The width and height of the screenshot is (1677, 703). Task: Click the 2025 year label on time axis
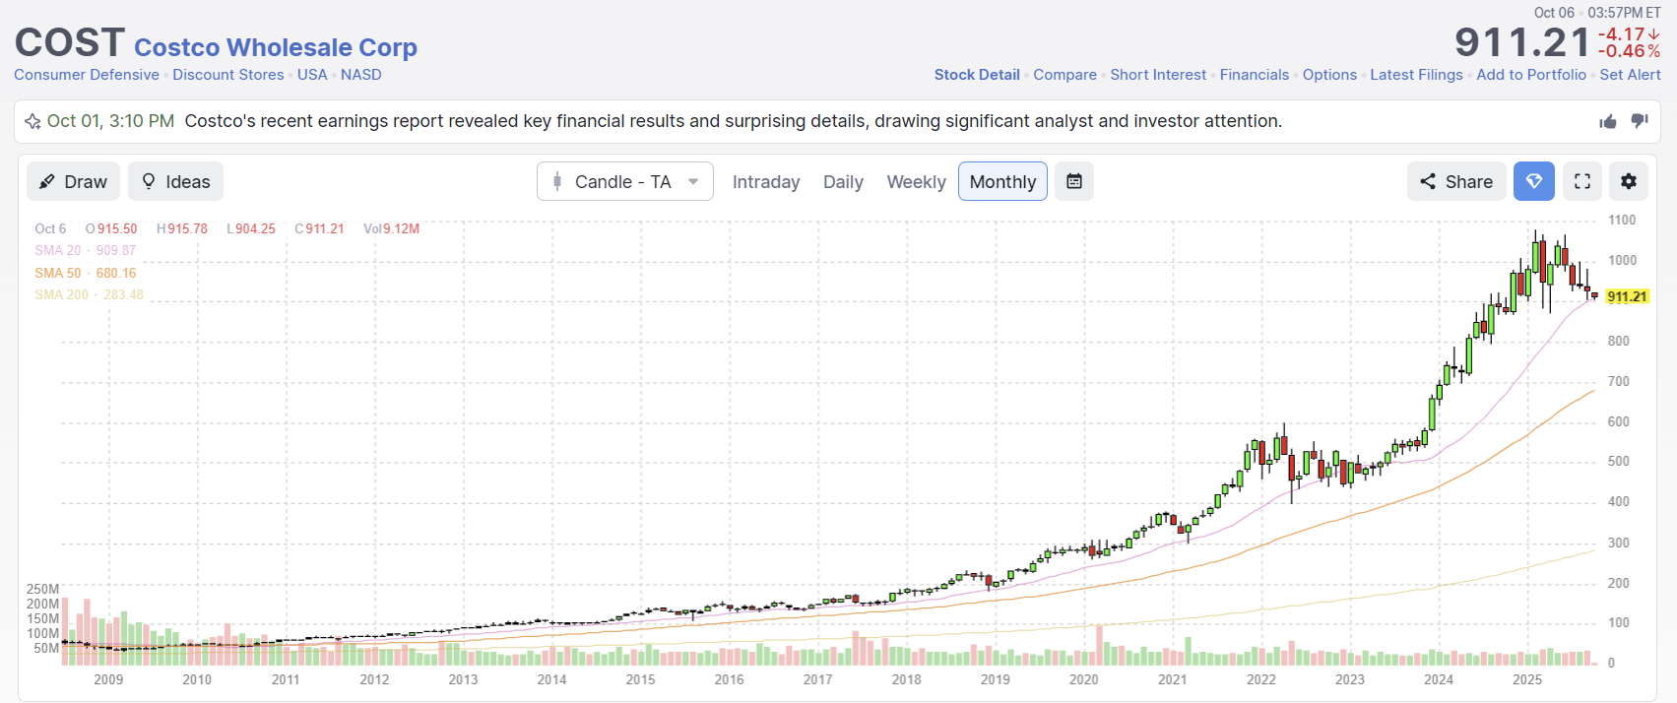tap(1527, 679)
